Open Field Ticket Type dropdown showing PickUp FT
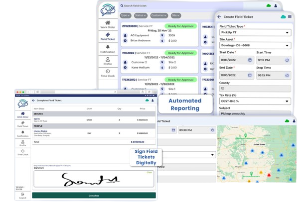 255,32
